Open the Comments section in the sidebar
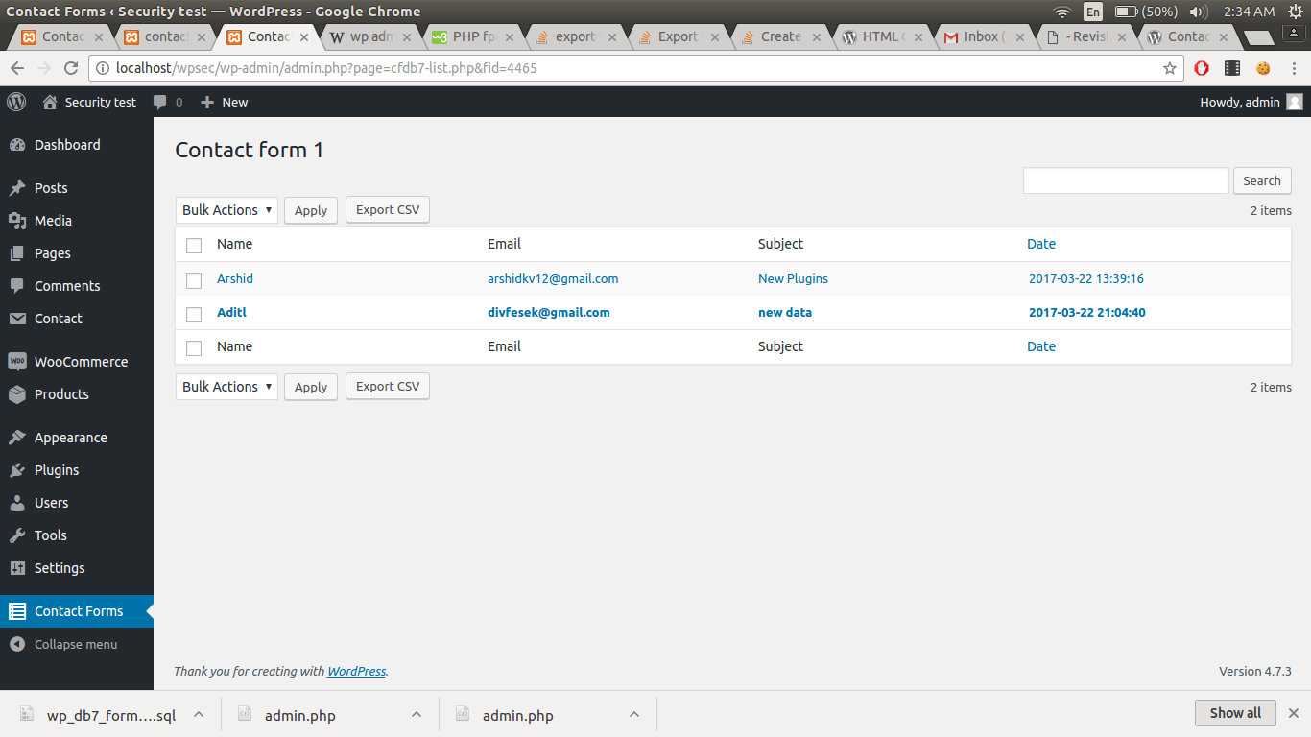 click(x=67, y=285)
